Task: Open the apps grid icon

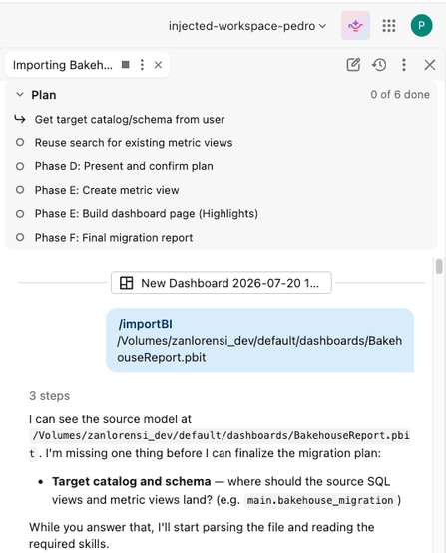Action: tap(389, 25)
